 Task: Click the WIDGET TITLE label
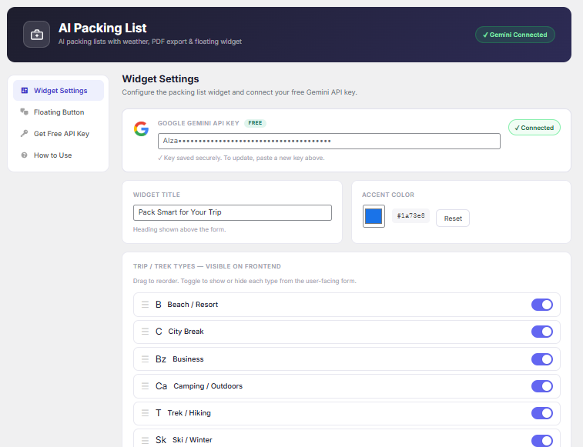click(156, 195)
